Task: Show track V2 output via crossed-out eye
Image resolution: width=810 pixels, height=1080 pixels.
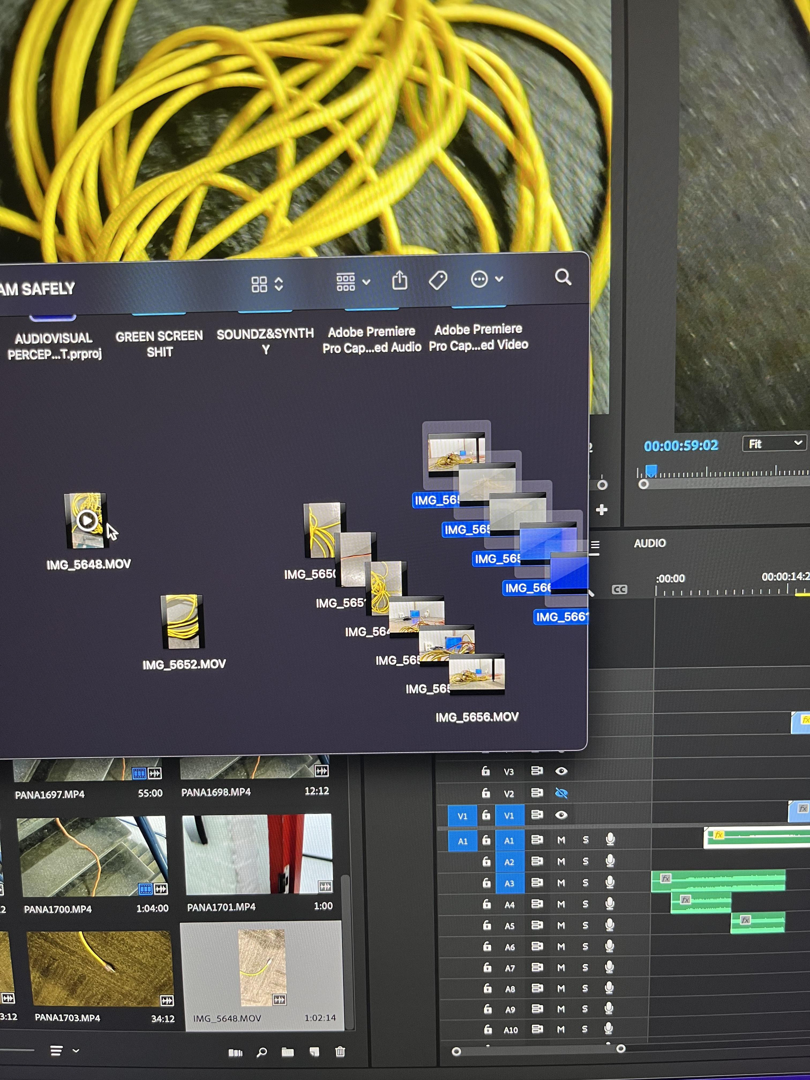Action: [x=561, y=793]
